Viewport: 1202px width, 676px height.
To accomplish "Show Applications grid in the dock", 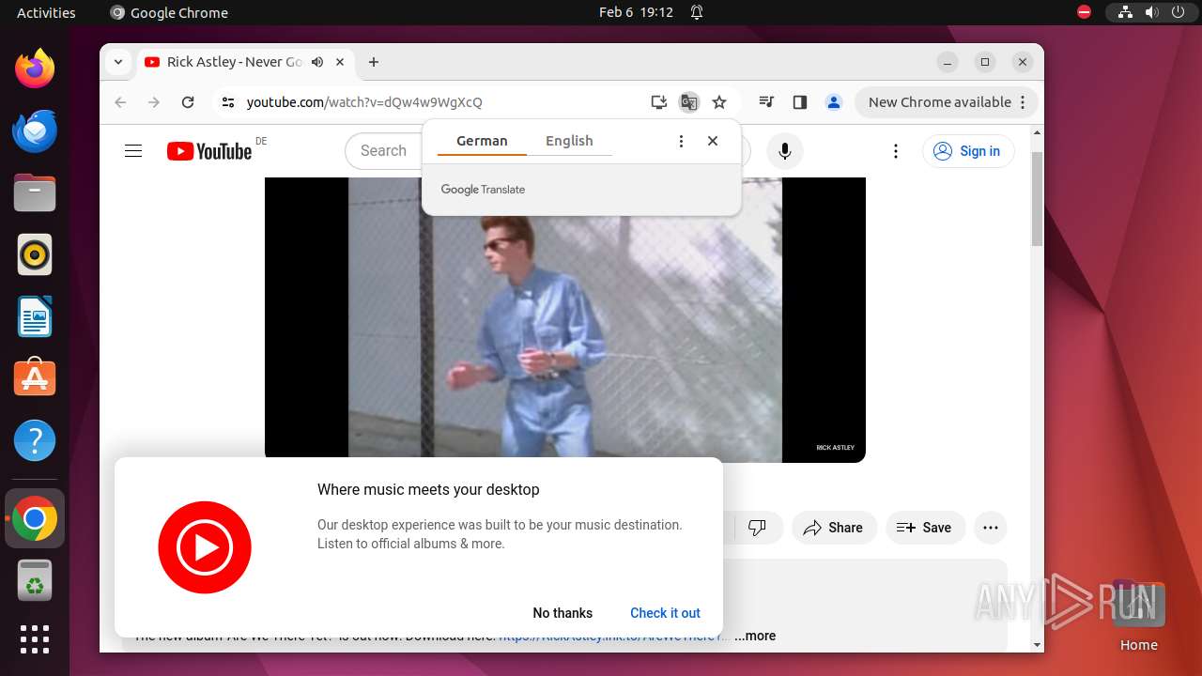I will point(35,639).
